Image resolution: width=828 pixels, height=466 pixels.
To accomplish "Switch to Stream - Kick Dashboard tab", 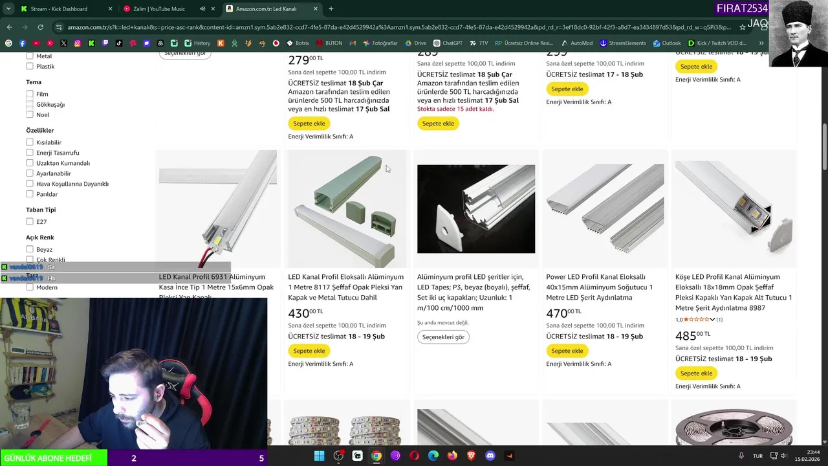I will click(x=65, y=9).
